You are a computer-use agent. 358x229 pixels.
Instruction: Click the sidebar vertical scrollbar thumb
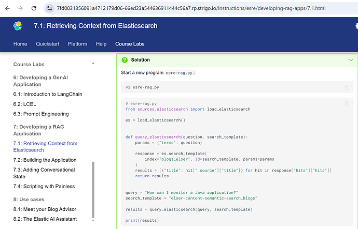[x=93, y=190]
